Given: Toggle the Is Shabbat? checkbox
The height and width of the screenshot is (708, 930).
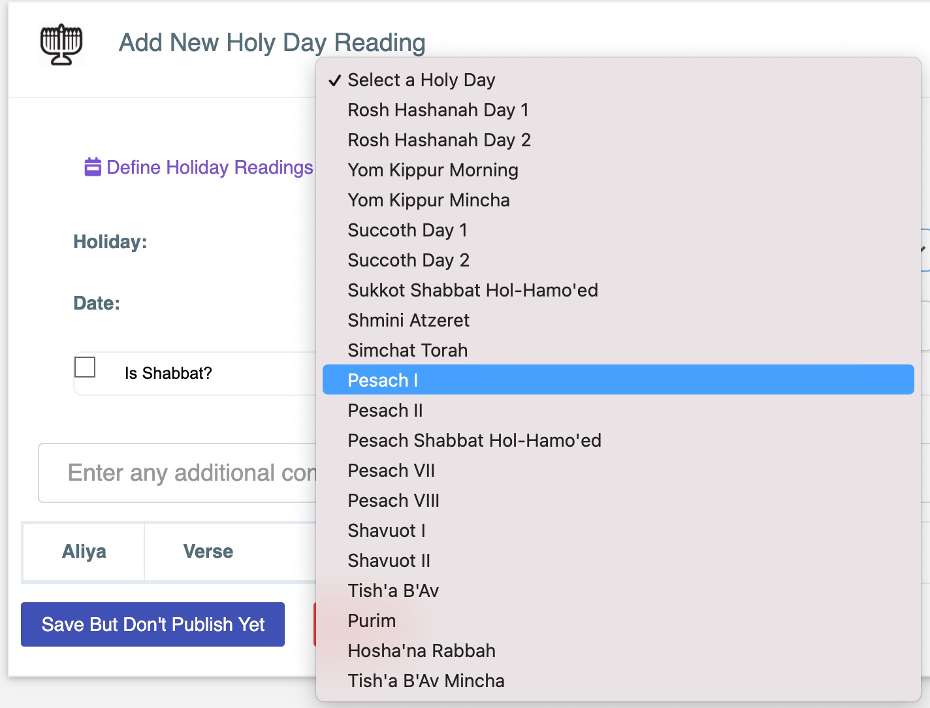Looking at the screenshot, I should [x=85, y=367].
